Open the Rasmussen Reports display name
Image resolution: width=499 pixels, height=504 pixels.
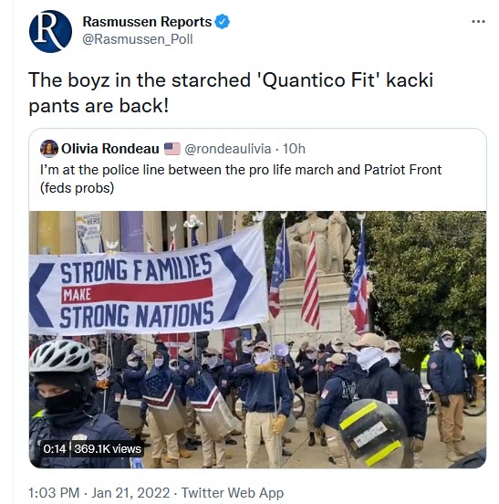147,22
